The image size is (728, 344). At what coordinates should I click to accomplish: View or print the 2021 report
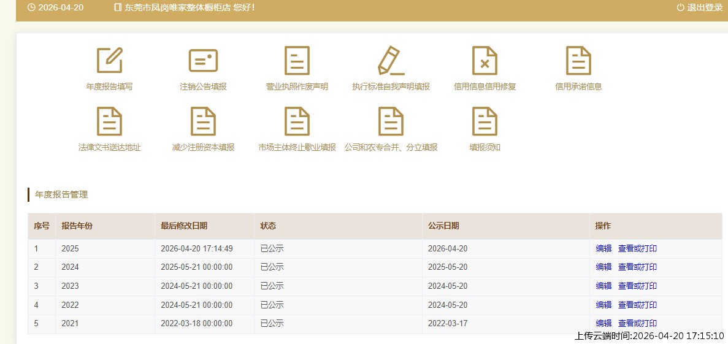point(637,323)
